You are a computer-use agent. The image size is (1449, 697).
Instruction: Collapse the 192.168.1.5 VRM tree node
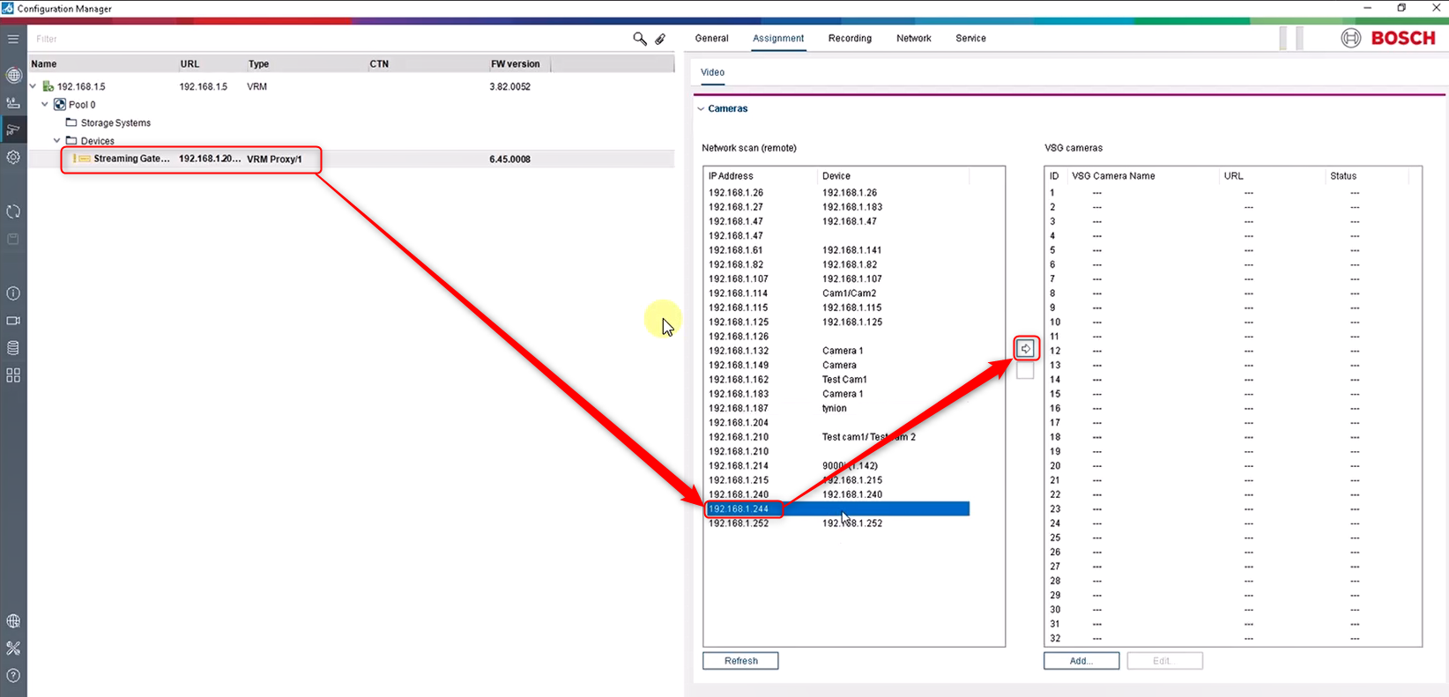pos(33,86)
